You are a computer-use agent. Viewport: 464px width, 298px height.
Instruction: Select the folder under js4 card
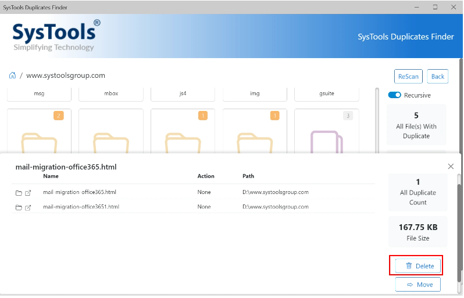[183, 131]
